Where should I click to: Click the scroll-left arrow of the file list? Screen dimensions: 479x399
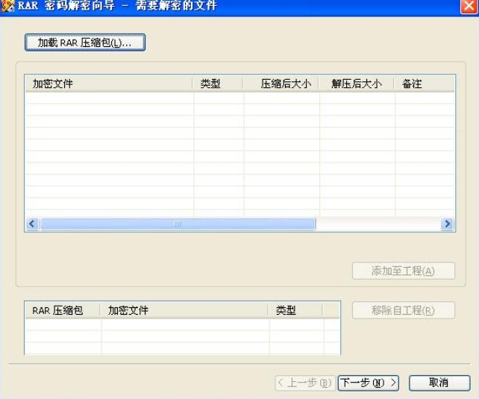(x=32, y=224)
